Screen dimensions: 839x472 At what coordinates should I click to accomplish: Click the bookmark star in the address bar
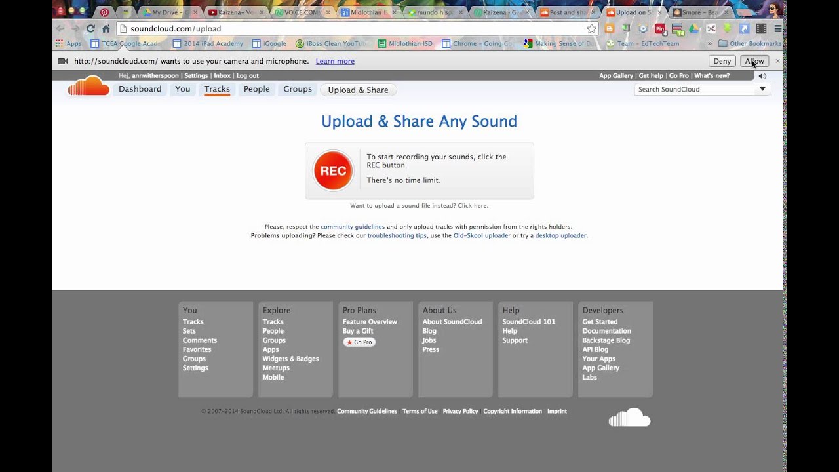[591, 28]
